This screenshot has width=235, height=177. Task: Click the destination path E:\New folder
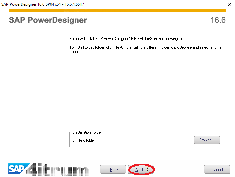pos(84,140)
